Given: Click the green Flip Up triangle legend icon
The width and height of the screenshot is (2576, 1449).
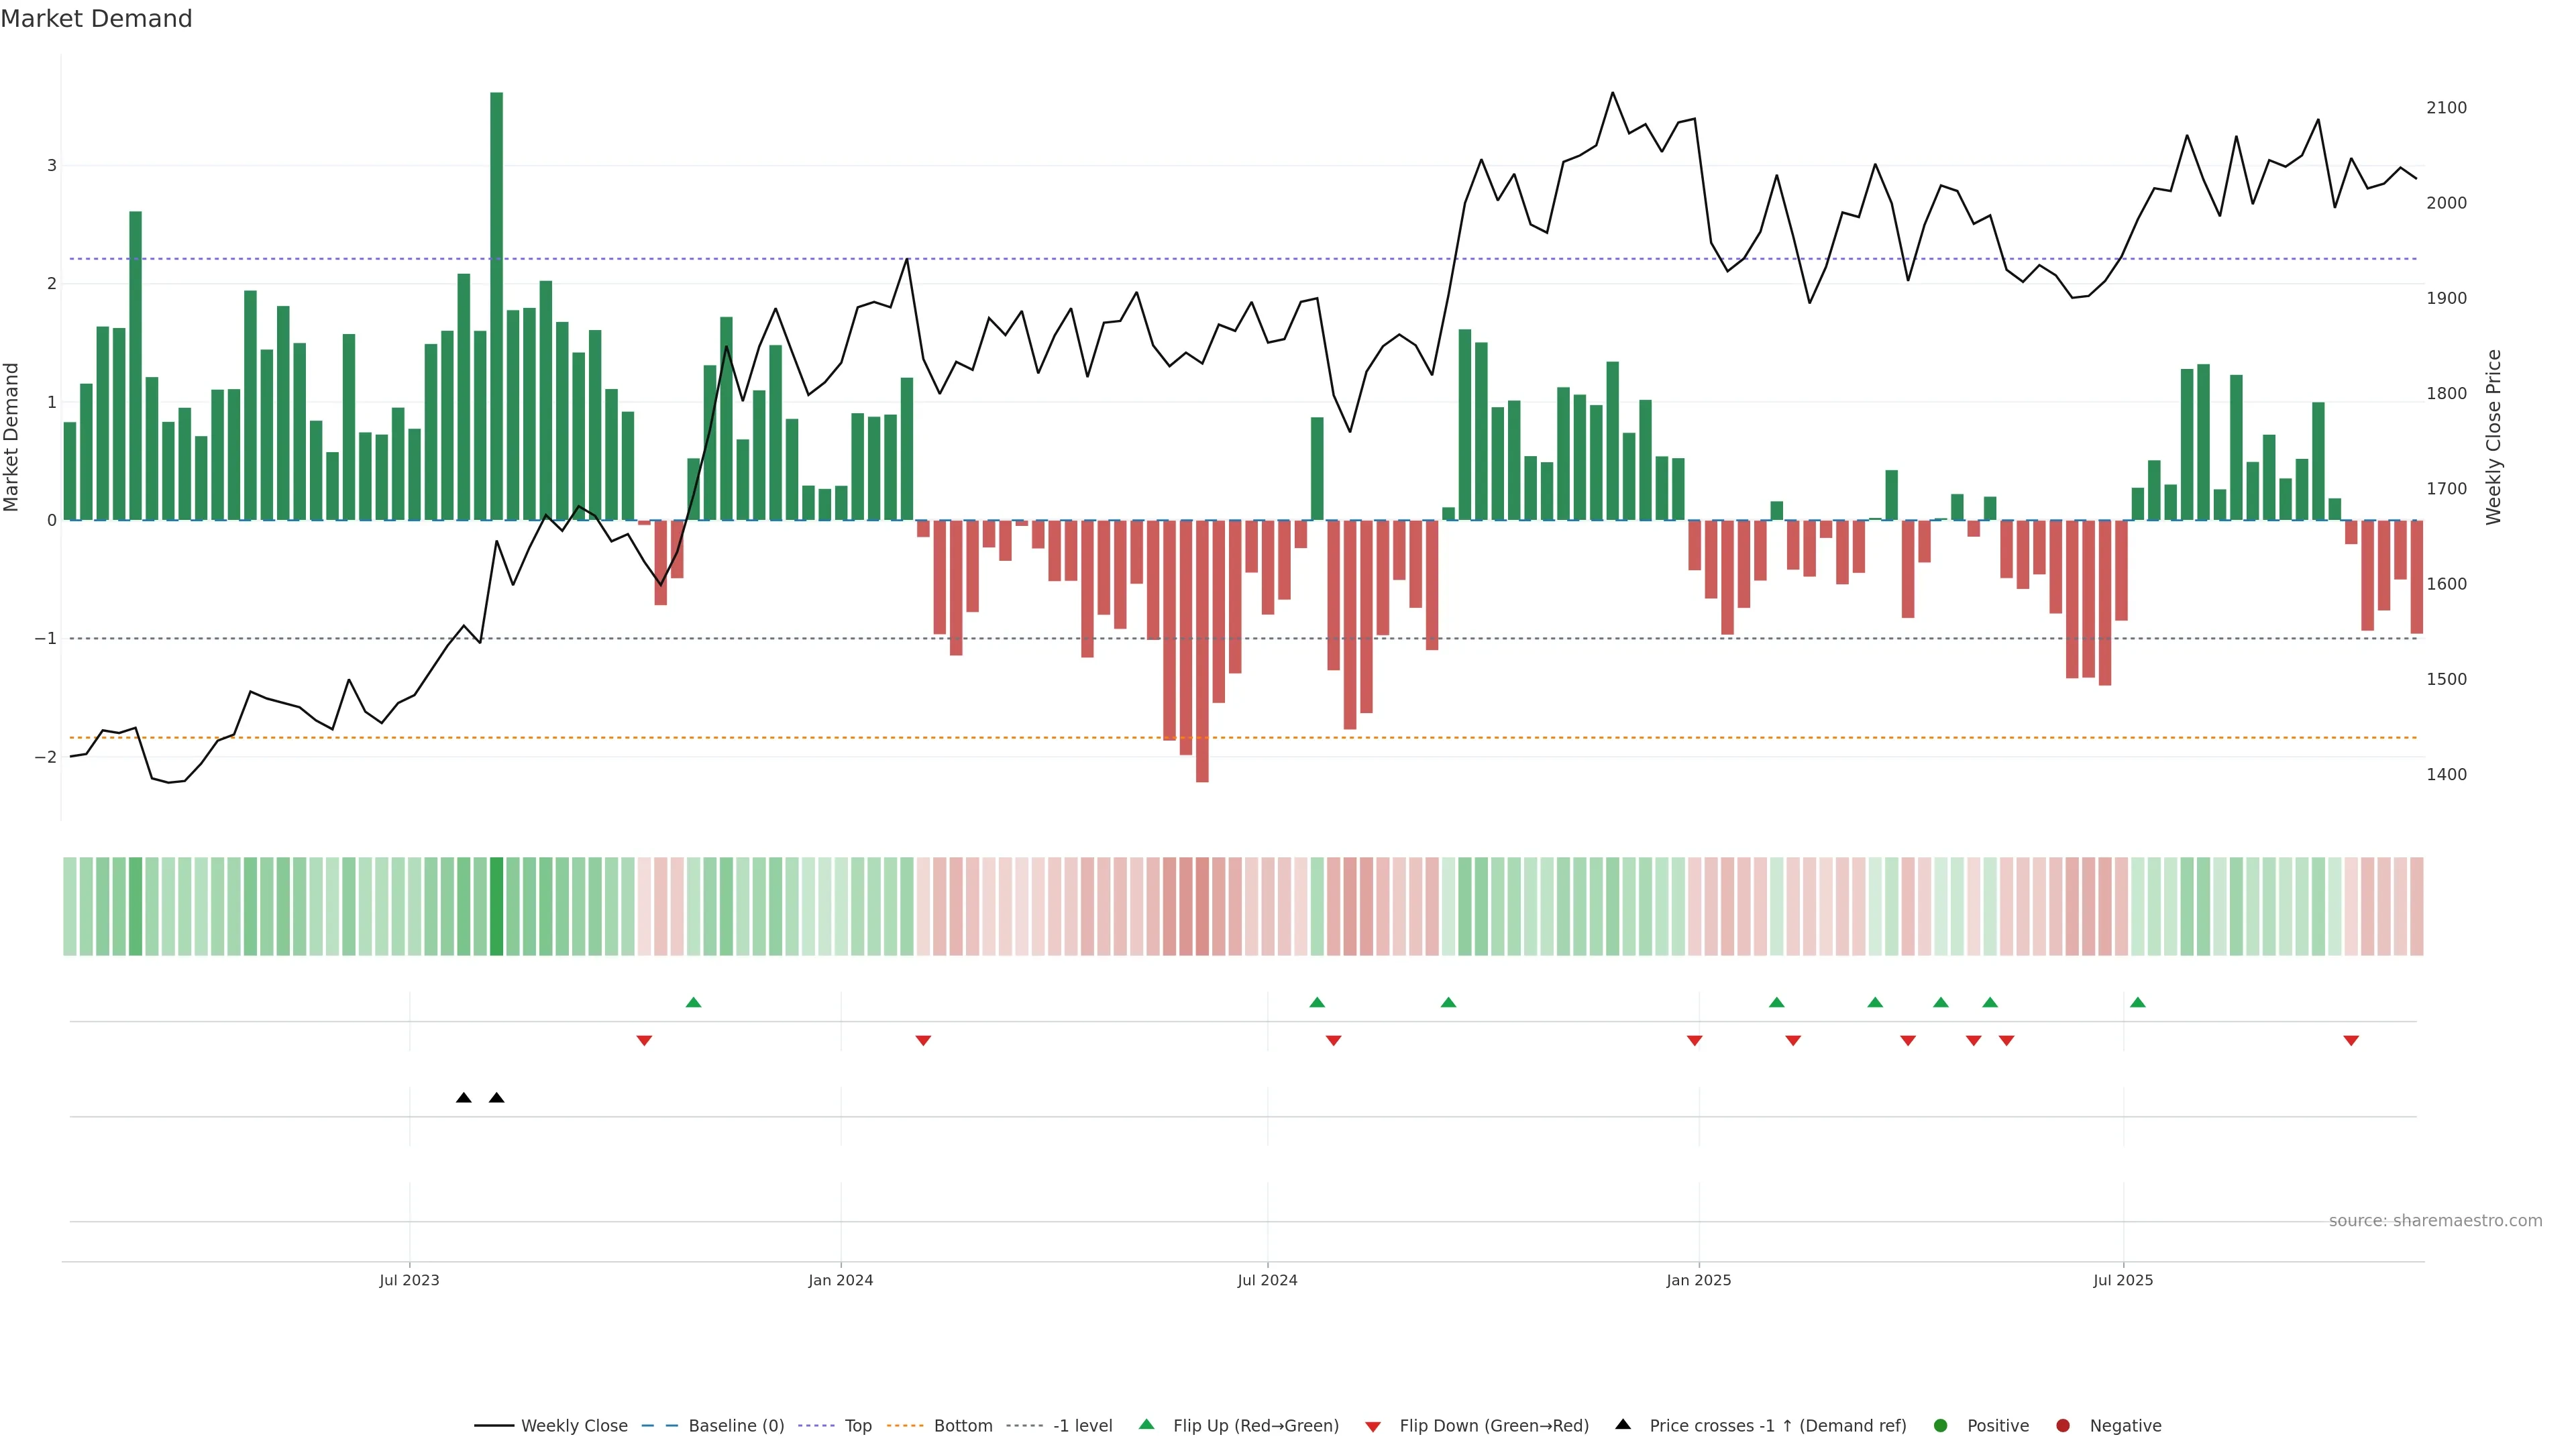Looking at the screenshot, I should (1146, 1424).
